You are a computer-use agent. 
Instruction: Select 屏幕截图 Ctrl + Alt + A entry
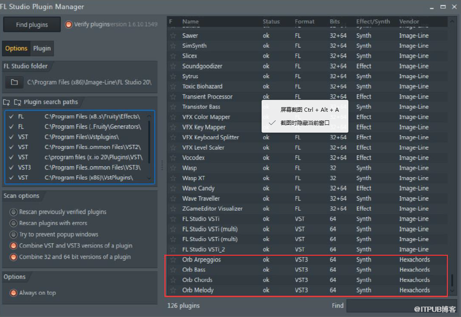[x=305, y=110]
